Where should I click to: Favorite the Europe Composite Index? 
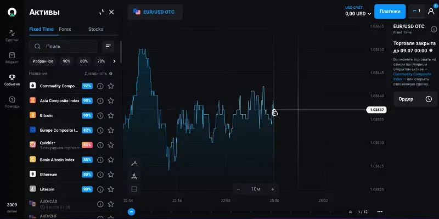(x=111, y=130)
